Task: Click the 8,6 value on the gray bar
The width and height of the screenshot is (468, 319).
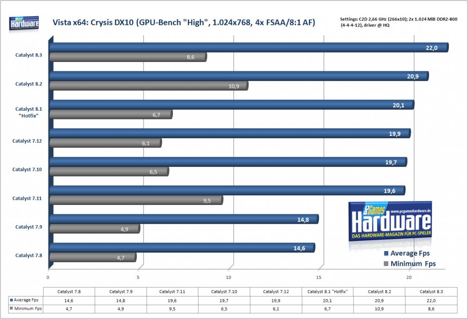Action: [x=190, y=57]
